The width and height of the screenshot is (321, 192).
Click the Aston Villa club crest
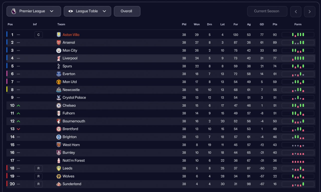coord(59,35)
